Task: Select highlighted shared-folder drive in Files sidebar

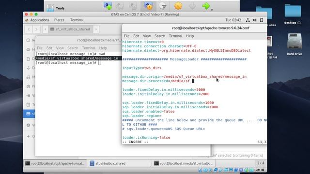Action: tap(29, 114)
